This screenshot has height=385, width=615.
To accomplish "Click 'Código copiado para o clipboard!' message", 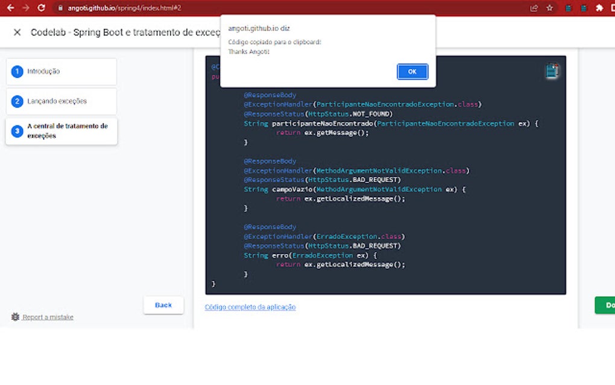I will pyautogui.click(x=274, y=42).
